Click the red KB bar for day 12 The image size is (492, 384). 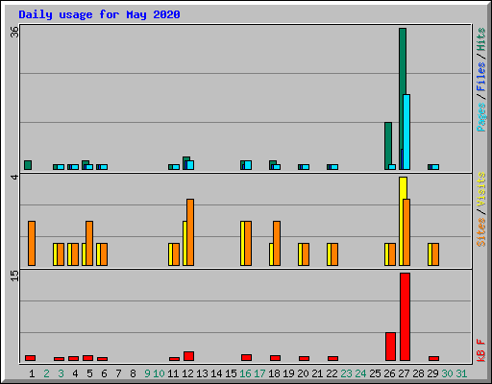coord(188,356)
